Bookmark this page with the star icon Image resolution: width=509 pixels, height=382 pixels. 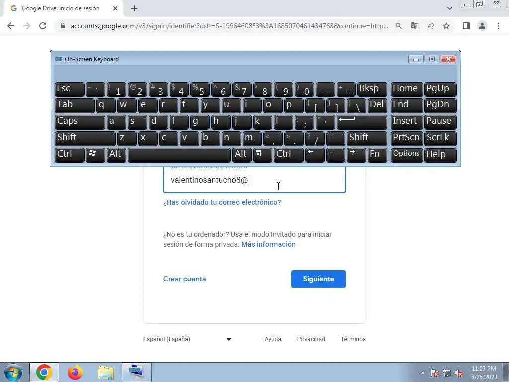pyautogui.click(x=446, y=26)
